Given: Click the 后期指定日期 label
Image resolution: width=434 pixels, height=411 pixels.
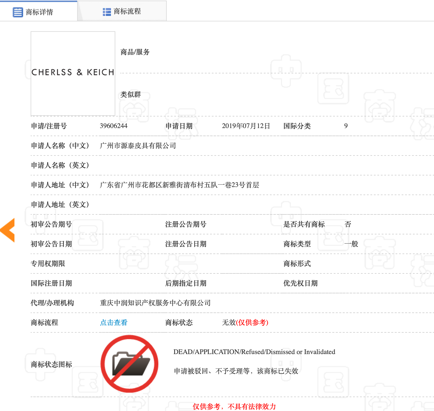Looking at the screenshot, I should point(186,283).
